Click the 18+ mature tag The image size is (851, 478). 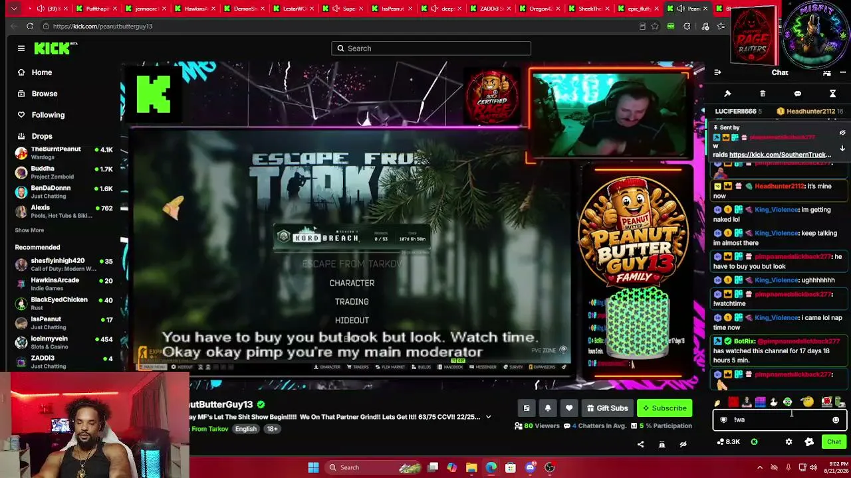273,429
